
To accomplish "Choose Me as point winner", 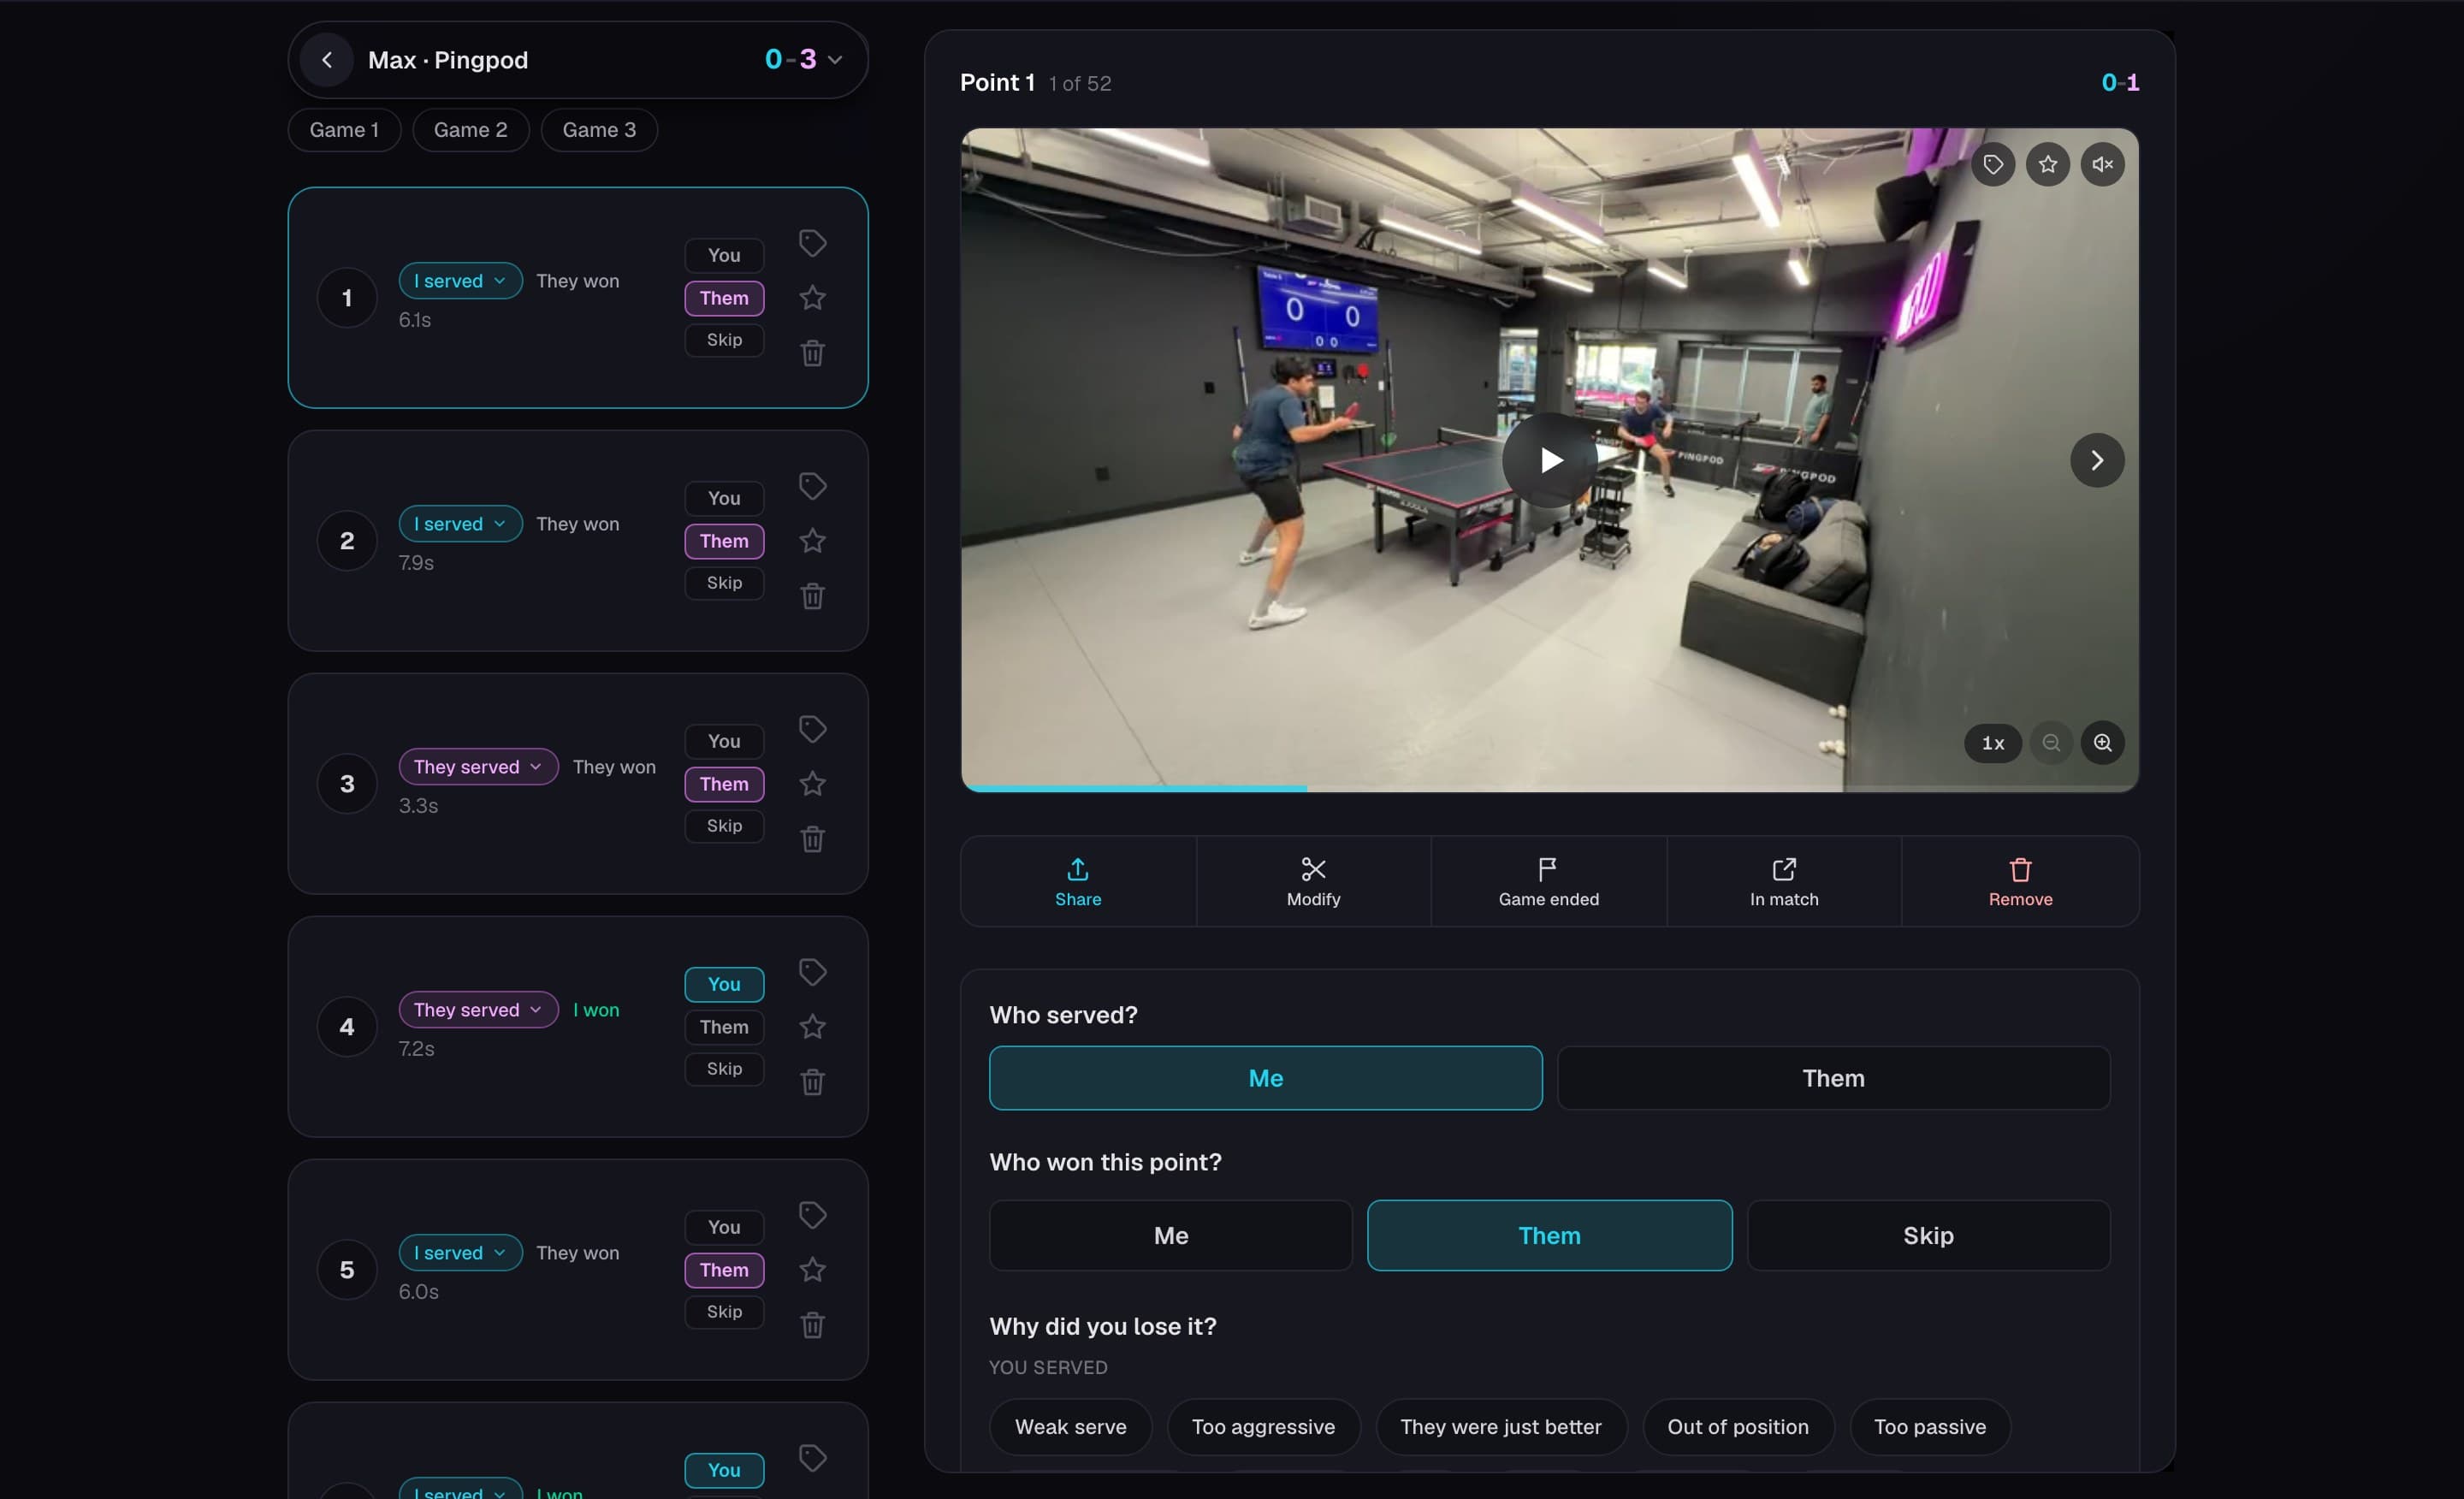I will [x=1170, y=1235].
